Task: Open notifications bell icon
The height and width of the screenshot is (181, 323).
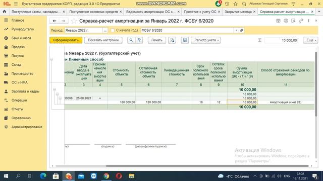Action: coord(219,4)
